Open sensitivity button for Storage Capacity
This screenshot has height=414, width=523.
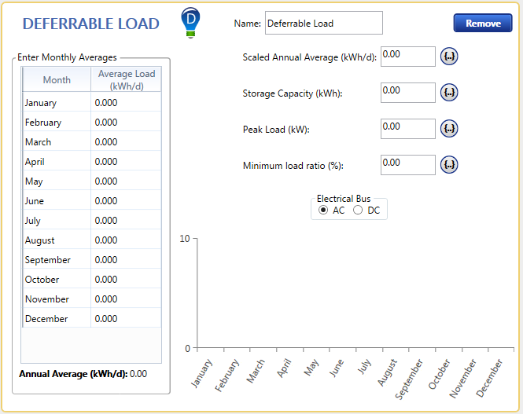click(449, 93)
